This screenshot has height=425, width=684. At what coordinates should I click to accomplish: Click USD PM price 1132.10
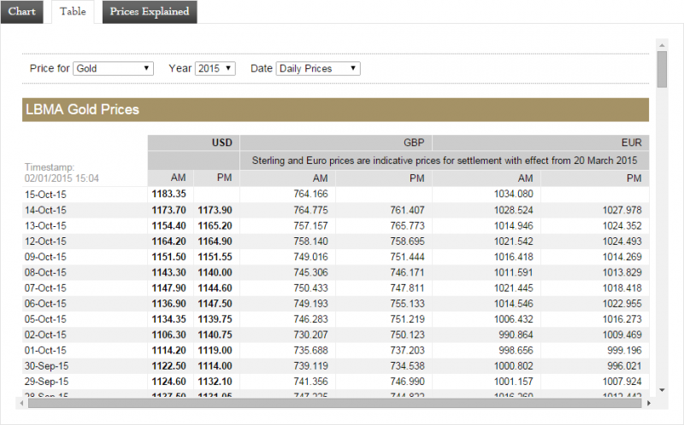coord(215,381)
